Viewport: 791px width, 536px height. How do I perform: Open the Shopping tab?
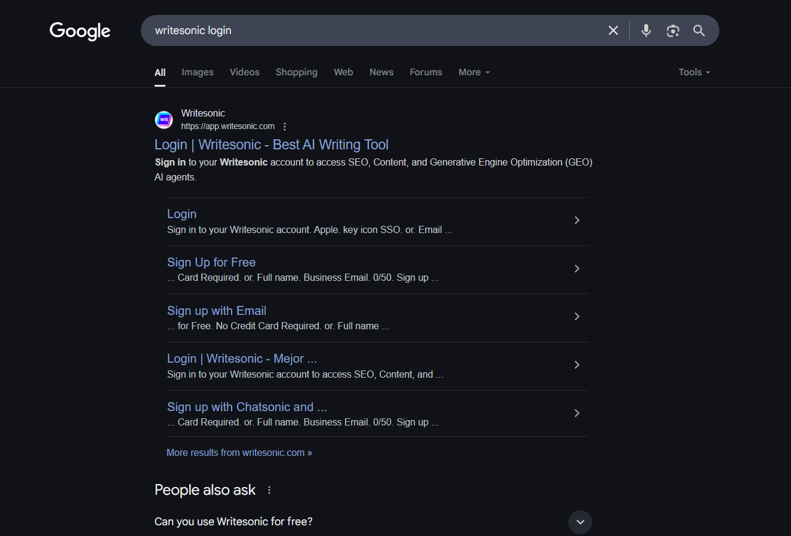(297, 72)
